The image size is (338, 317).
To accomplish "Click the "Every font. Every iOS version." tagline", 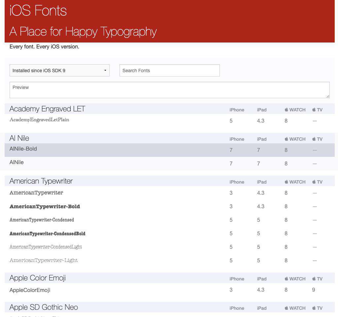I will pyautogui.click(x=45, y=47).
